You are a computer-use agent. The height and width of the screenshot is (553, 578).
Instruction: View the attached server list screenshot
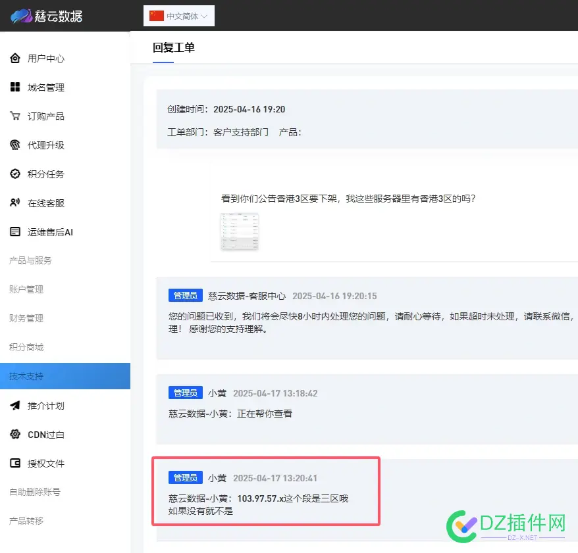[x=238, y=233]
